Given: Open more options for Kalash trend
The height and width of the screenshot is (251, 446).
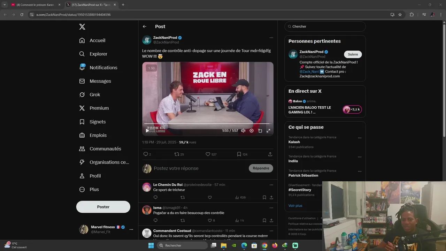Looking at the screenshot, I should (360, 138).
